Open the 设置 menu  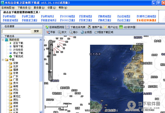[52, 8]
